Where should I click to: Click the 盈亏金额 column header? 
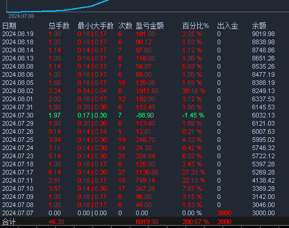[149, 26]
